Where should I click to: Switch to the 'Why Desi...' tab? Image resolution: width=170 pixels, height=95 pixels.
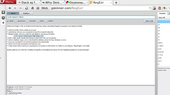(53, 3)
